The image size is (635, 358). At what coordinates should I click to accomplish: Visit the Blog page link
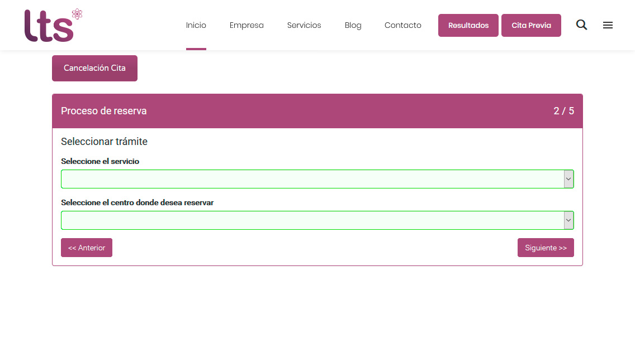click(353, 25)
